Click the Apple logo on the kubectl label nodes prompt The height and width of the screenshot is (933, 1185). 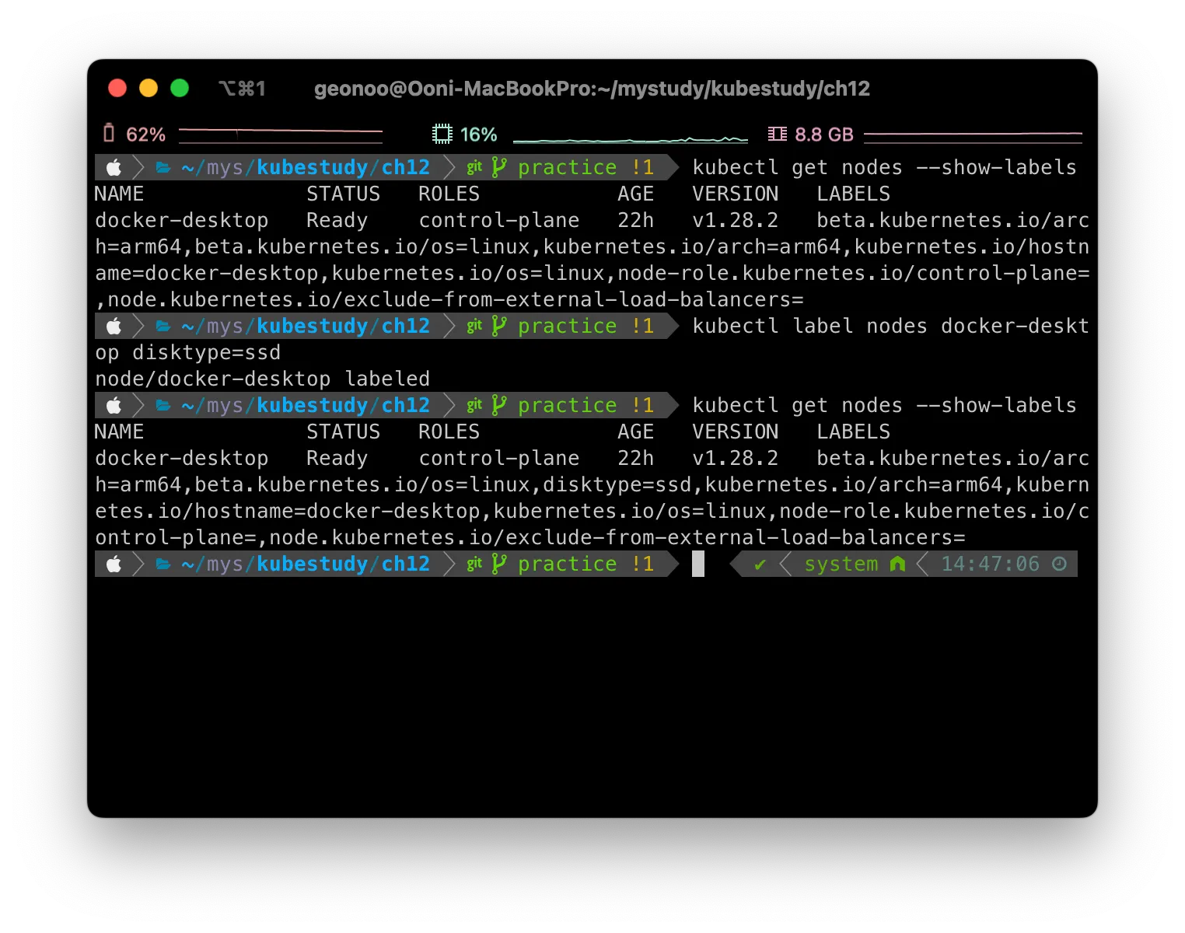point(114,327)
